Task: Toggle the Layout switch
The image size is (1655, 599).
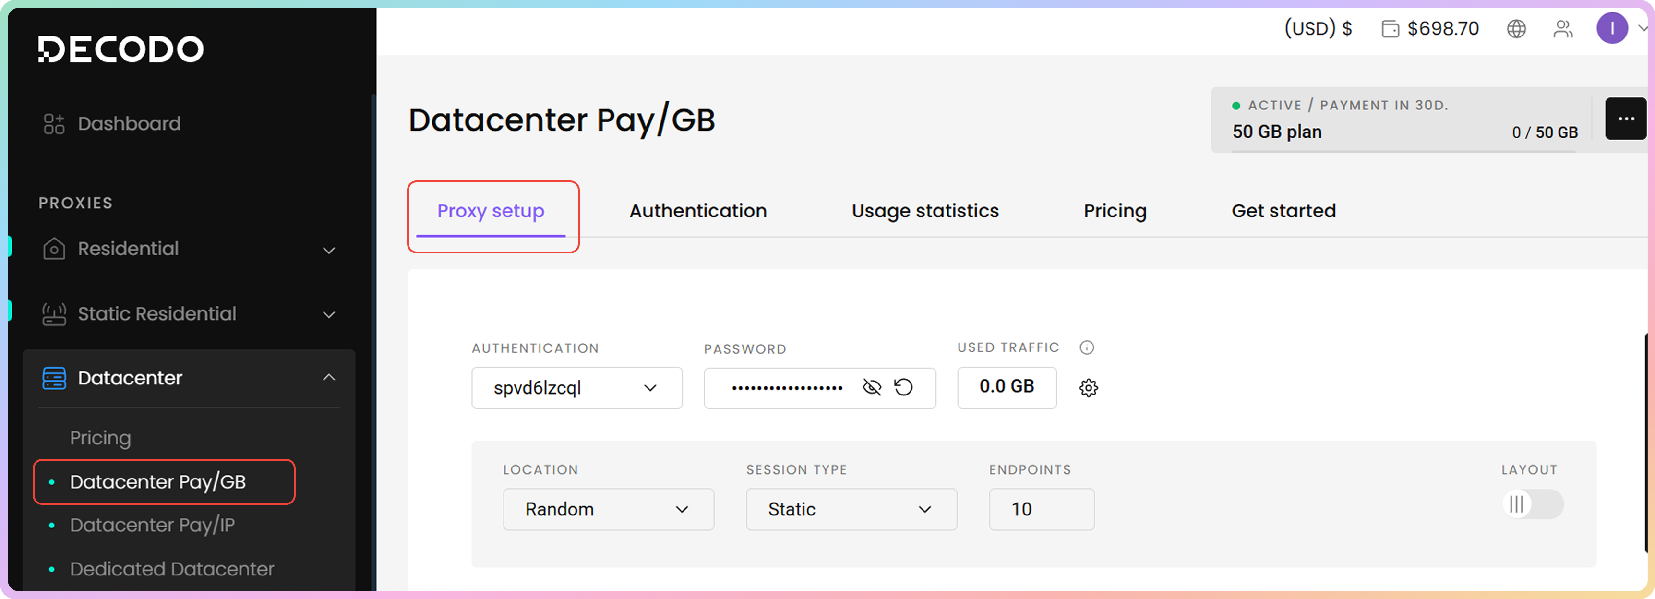Action: [x=1532, y=504]
